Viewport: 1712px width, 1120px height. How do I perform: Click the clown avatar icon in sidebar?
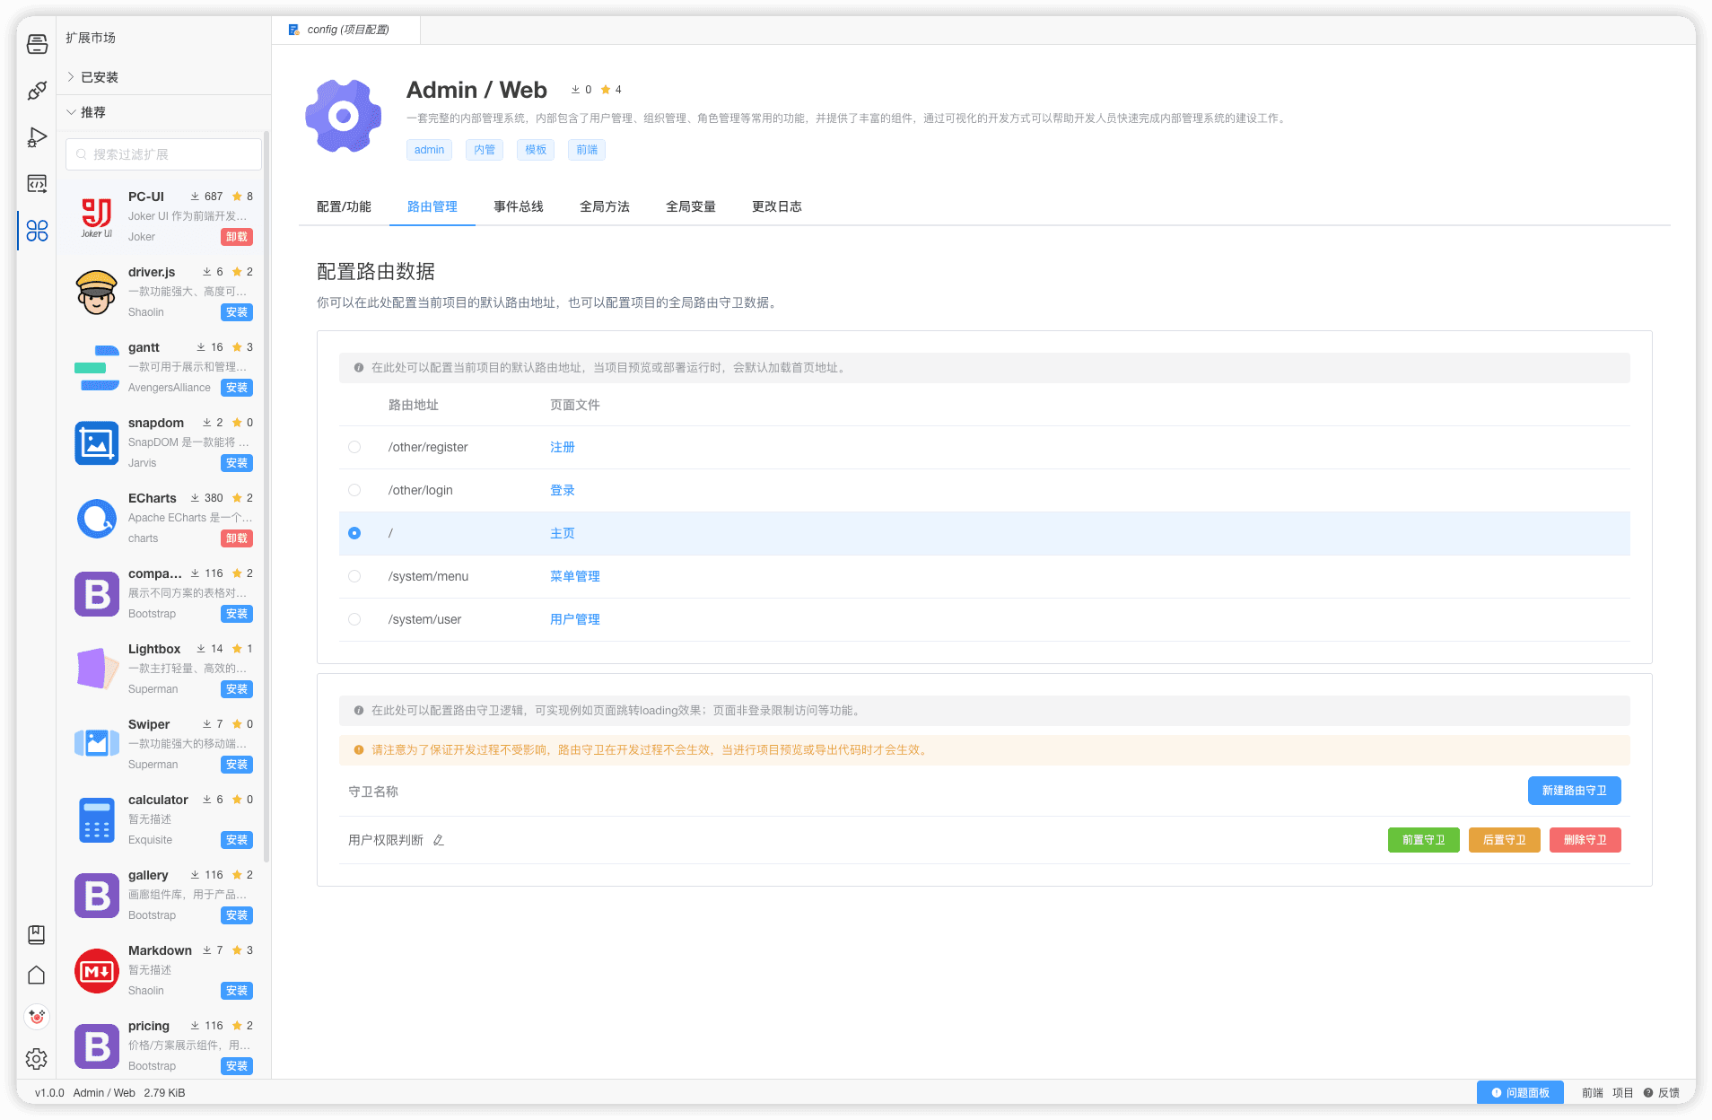(x=37, y=1017)
